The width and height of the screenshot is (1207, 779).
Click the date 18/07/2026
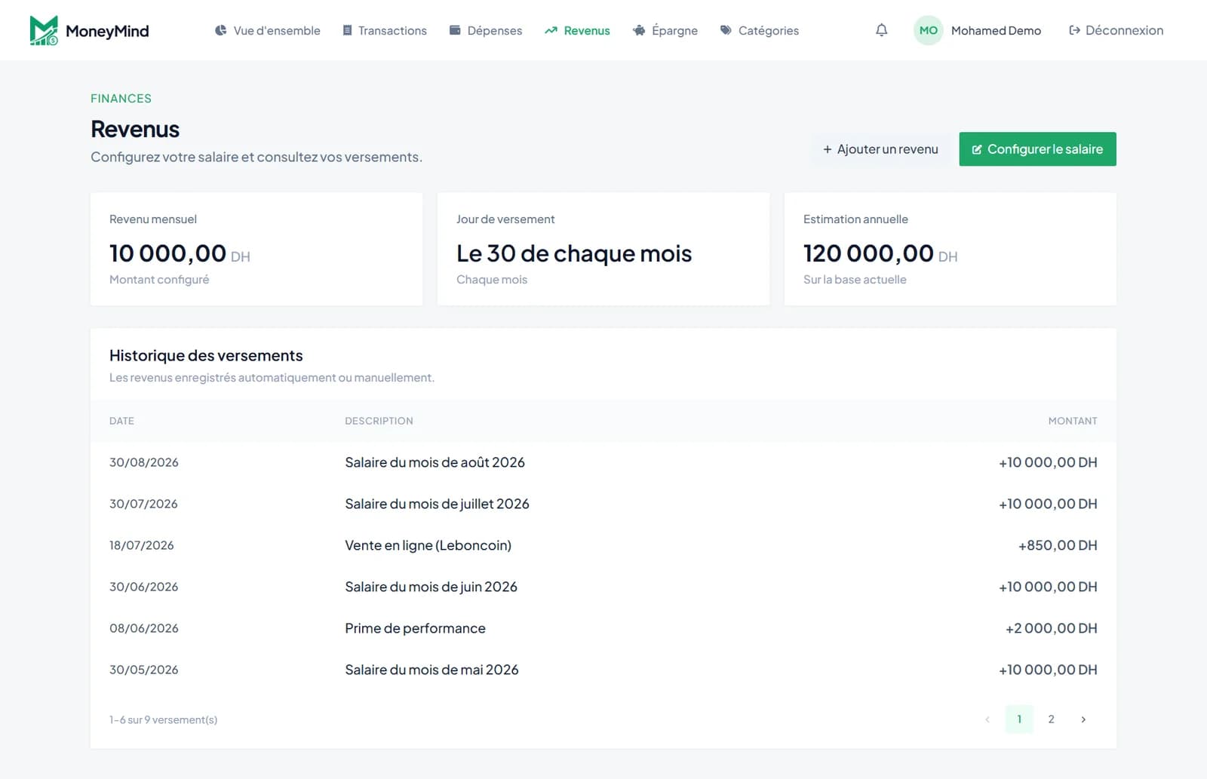tap(141, 545)
